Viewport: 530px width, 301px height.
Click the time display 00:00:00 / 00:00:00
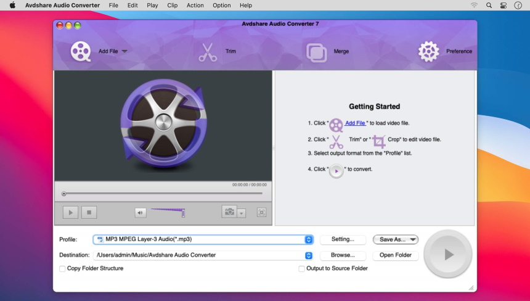[x=250, y=184]
